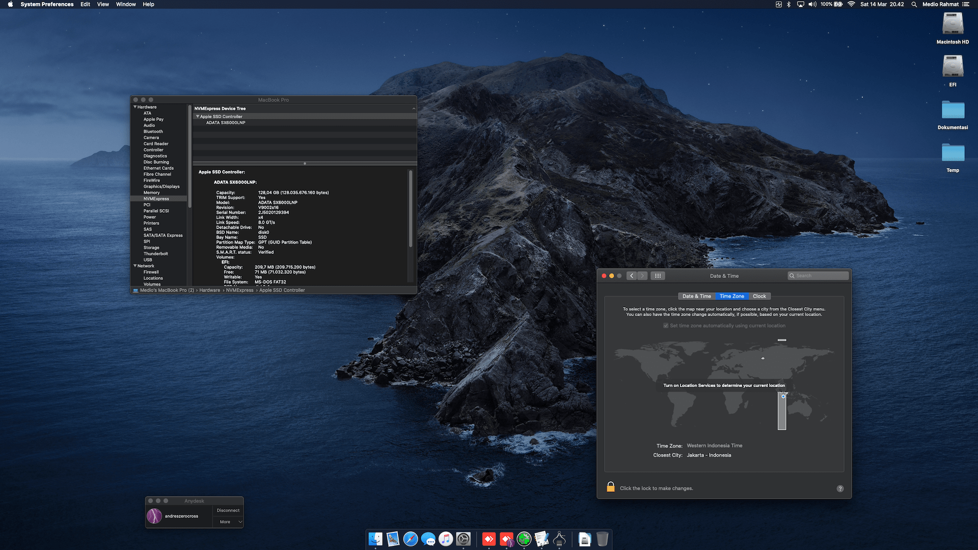
Task: Select ADATA SX6000LNP in device tree
Action: pyautogui.click(x=226, y=123)
